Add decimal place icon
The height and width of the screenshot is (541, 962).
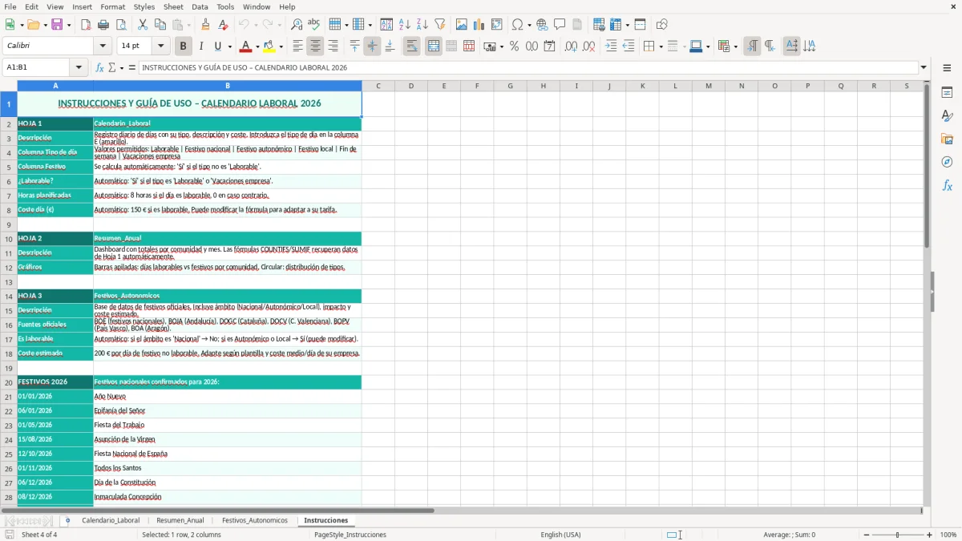coord(571,46)
